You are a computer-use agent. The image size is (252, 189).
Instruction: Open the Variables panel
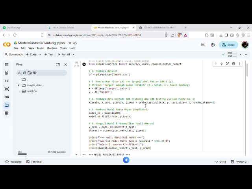coord(13,162)
